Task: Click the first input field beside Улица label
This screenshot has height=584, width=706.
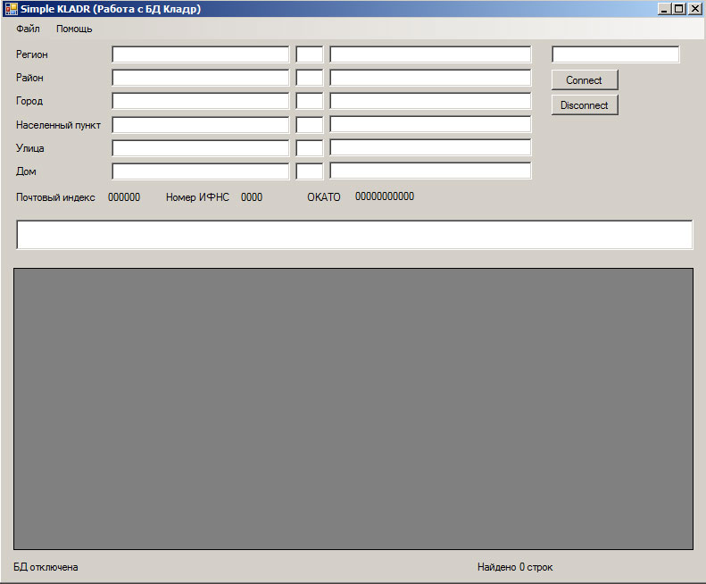Action: pos(200,148)
